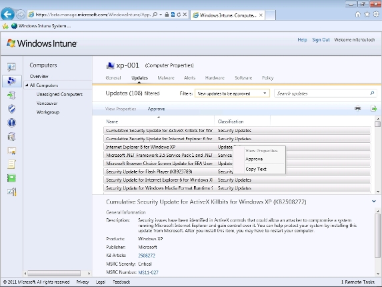The image size is (382, 287).
Task: Switch to the Alerts tab
Action: click(x=189, y=78)
